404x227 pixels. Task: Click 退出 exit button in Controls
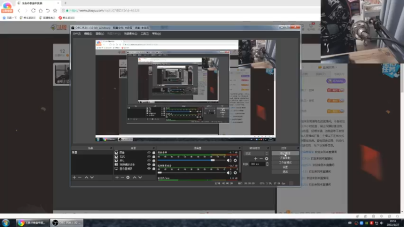tap(285, 172)
